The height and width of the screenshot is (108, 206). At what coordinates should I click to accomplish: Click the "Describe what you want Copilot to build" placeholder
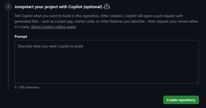point(50,46)
